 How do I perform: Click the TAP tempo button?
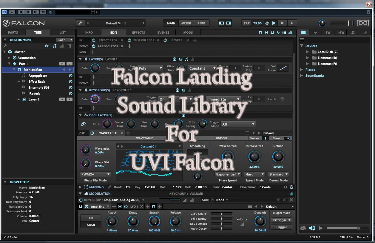click(247, 23)
